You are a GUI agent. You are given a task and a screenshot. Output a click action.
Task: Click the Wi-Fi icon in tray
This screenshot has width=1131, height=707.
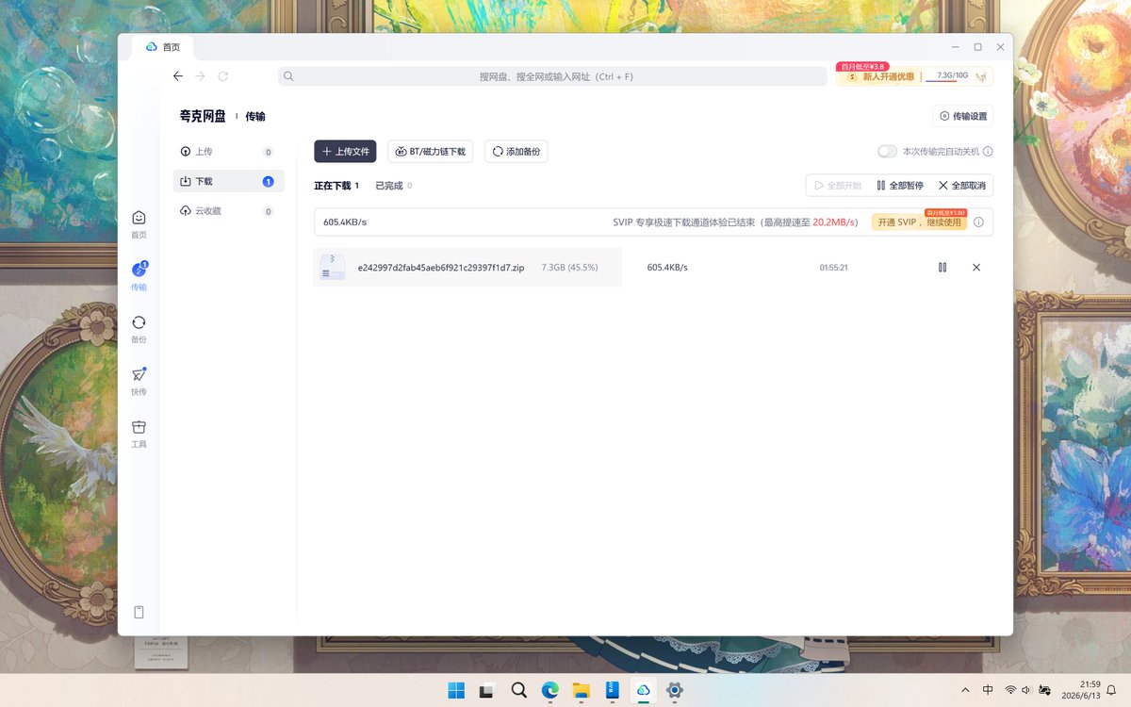[1010, 690]
